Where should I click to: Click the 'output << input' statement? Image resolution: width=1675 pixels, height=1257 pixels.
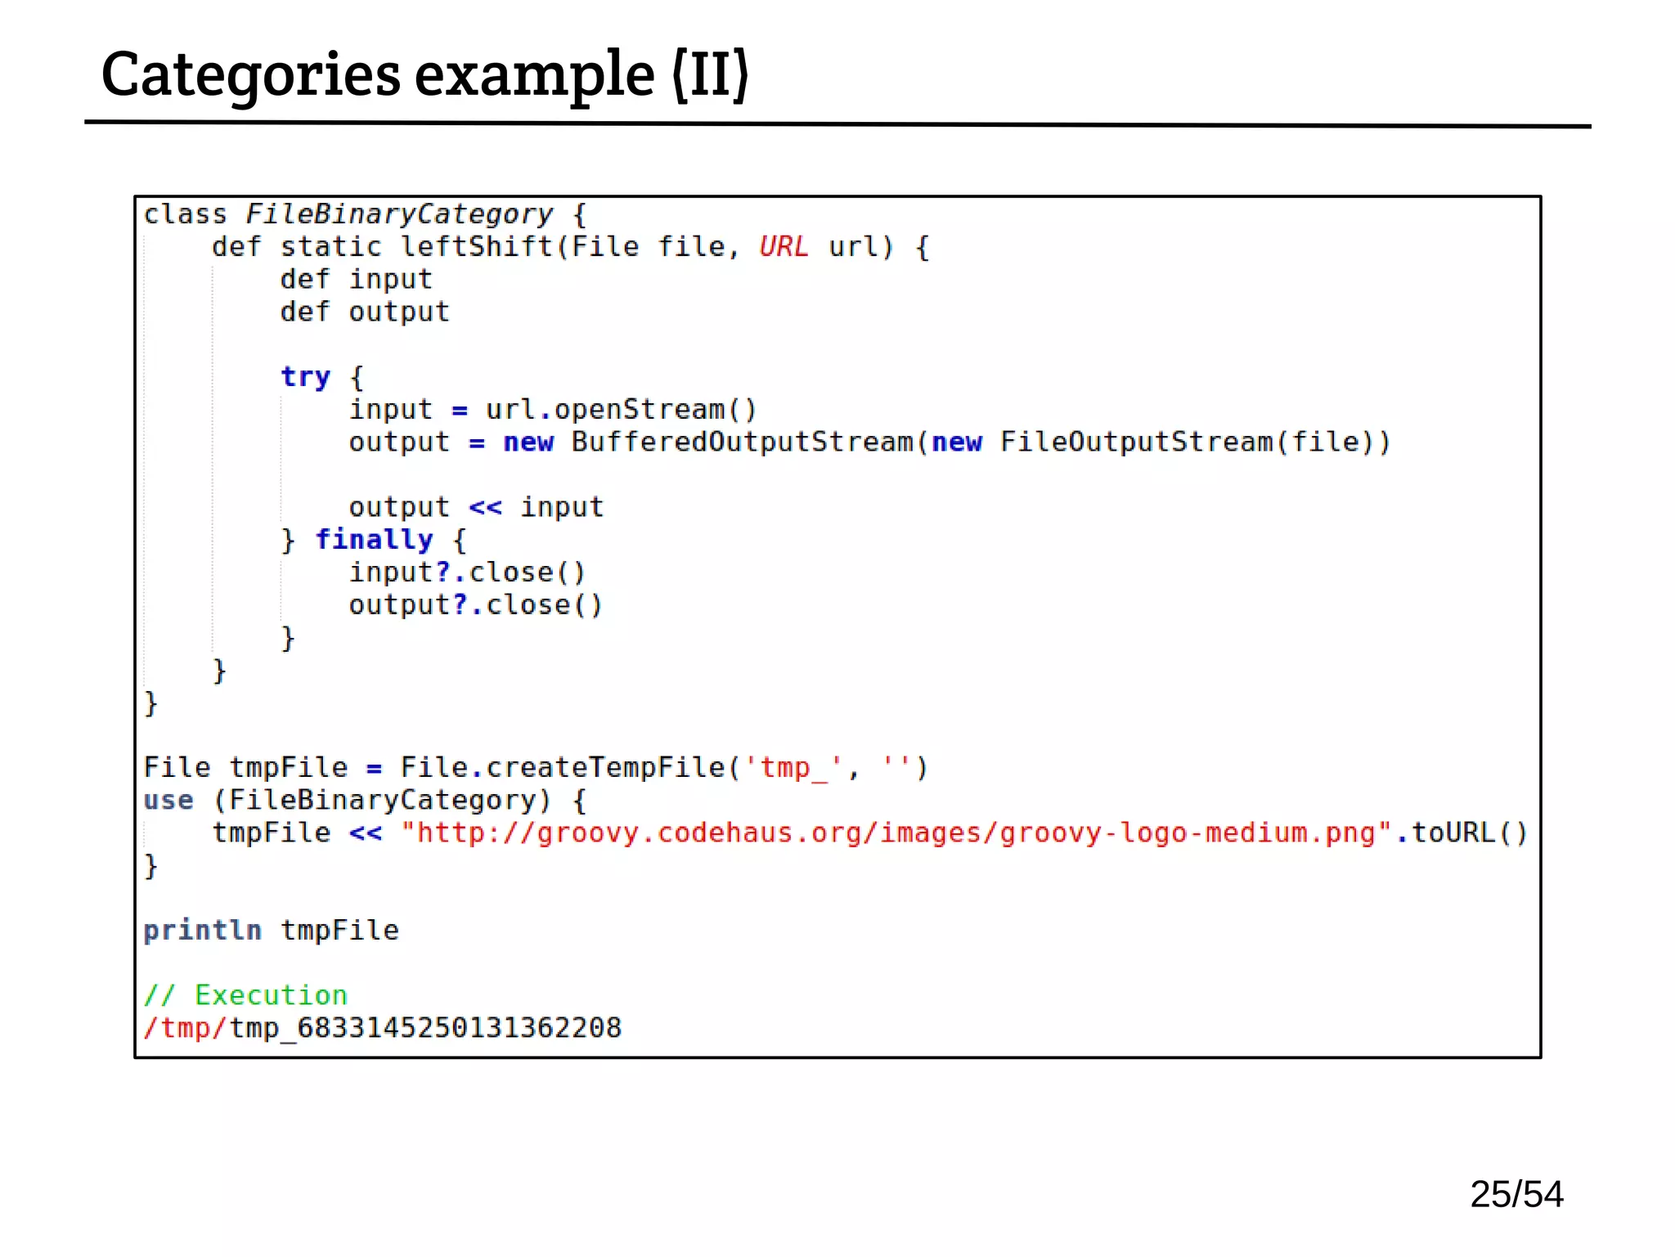pyautogui.click(x=476, y=507)
